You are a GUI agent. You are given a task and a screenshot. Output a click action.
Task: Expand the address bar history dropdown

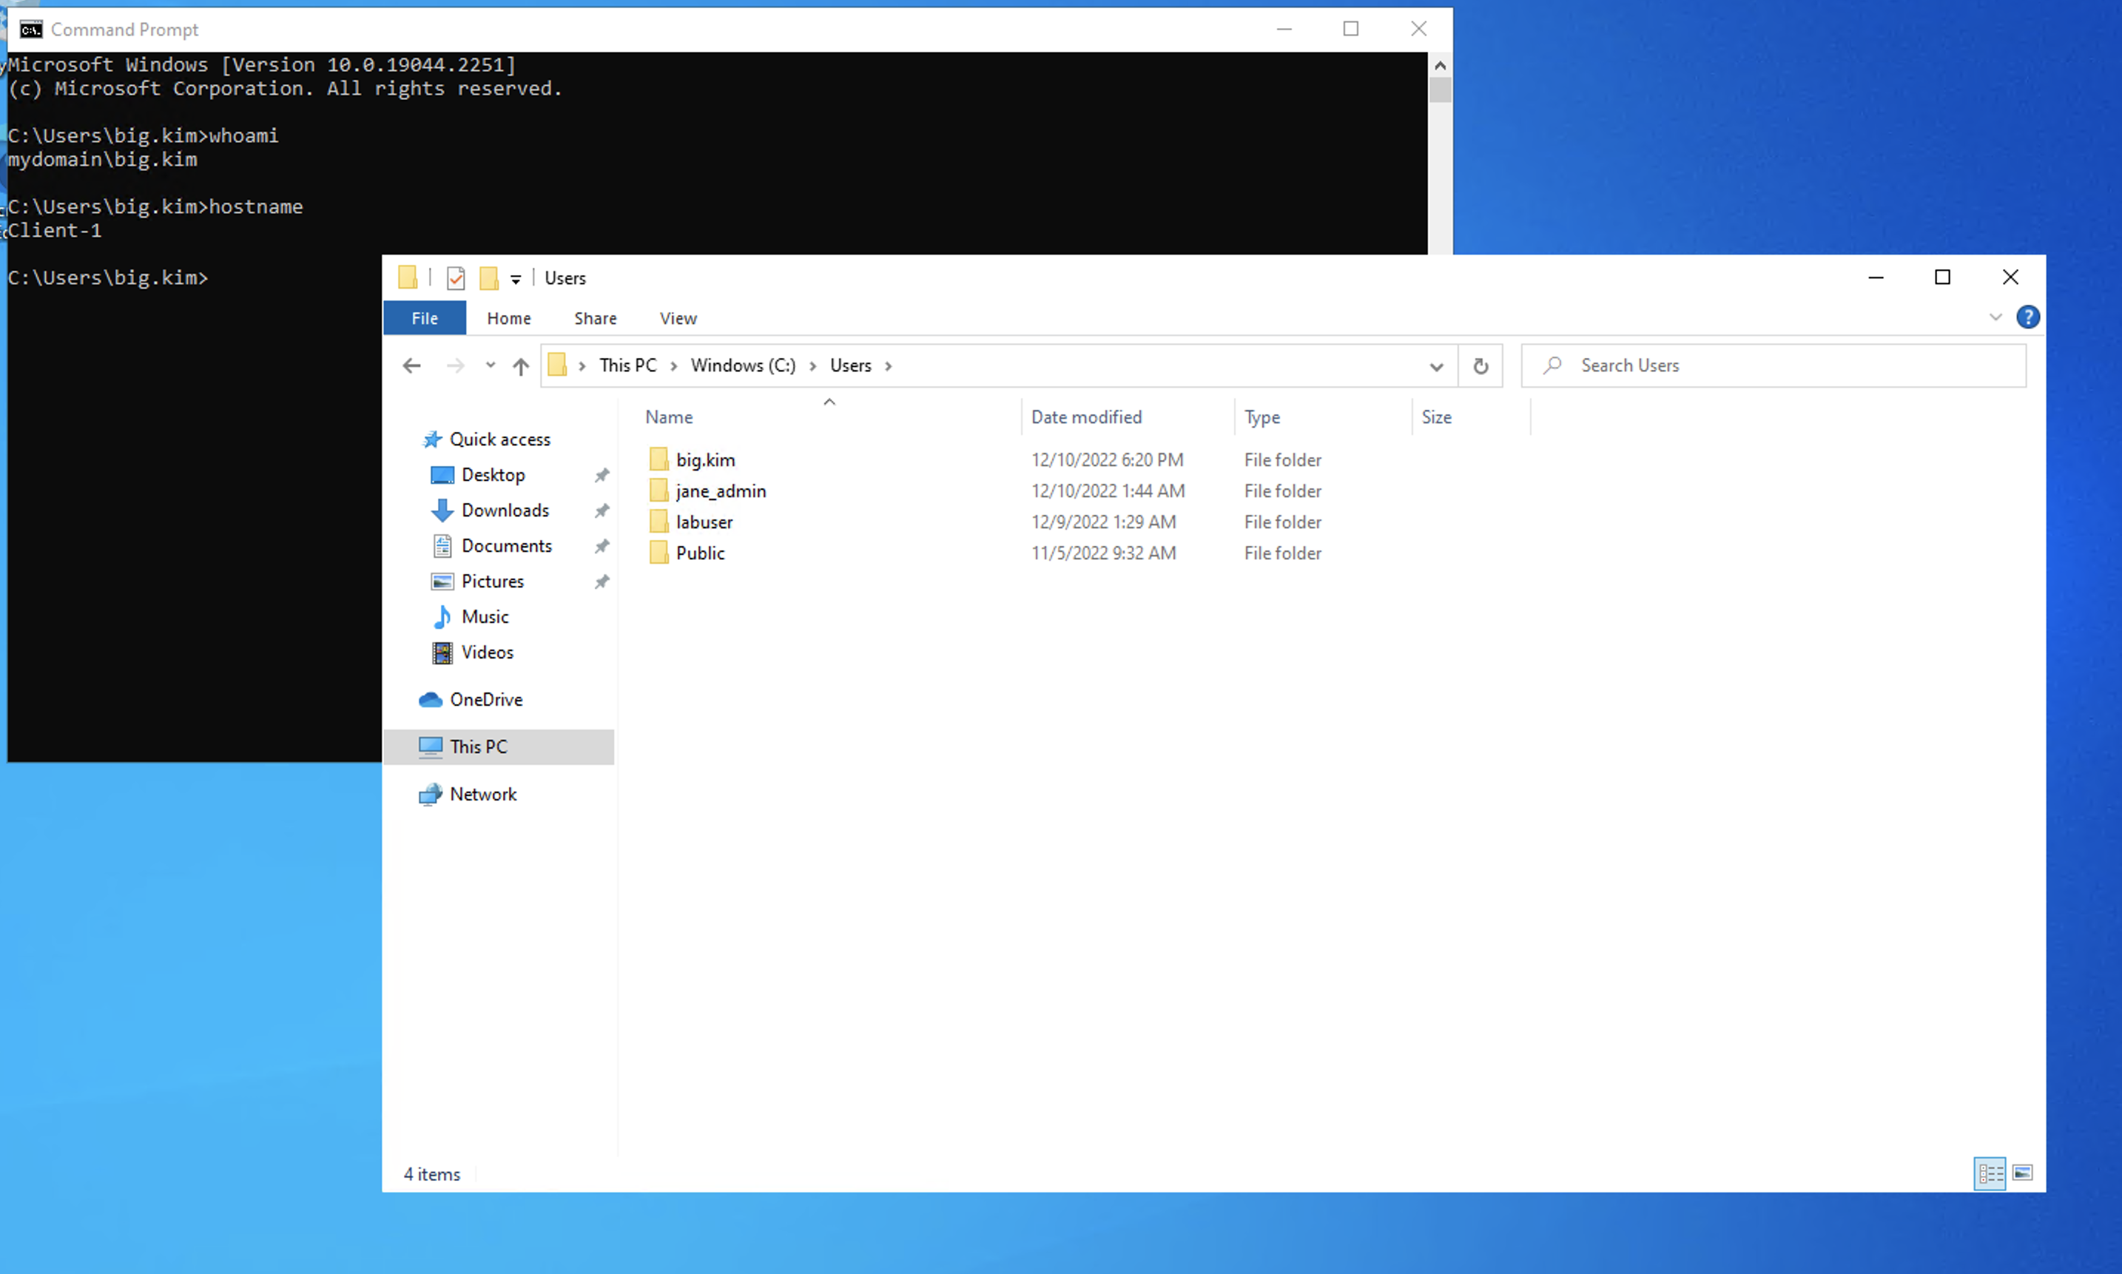click(x=1436, y=366)
